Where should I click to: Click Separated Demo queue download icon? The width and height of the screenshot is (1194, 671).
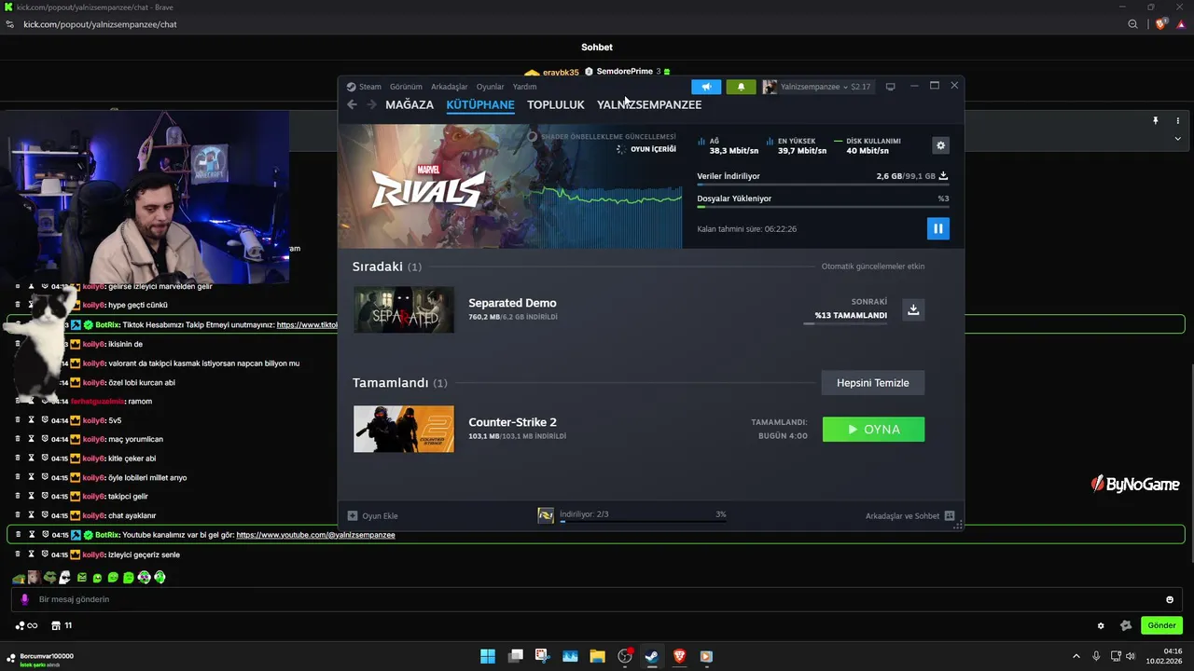913,309
